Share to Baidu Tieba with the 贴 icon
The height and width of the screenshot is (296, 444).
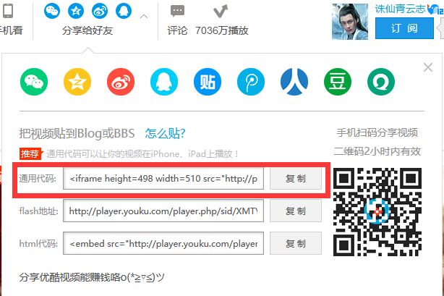pyautogui.click(x=208, y=82)
